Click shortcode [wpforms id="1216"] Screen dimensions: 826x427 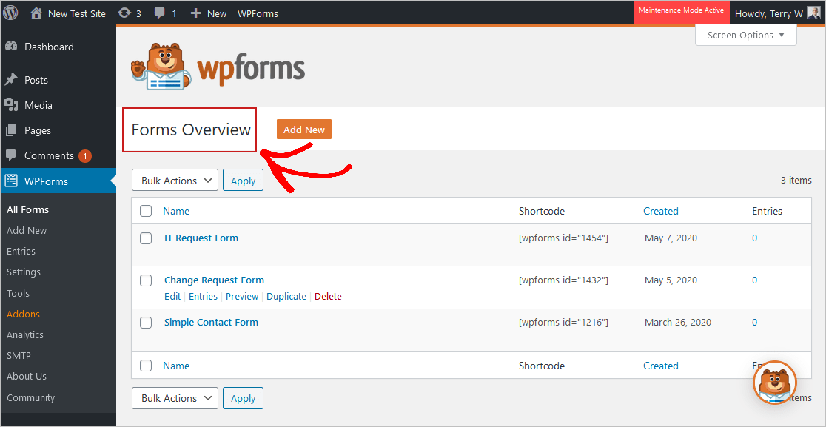pos(564,322)
